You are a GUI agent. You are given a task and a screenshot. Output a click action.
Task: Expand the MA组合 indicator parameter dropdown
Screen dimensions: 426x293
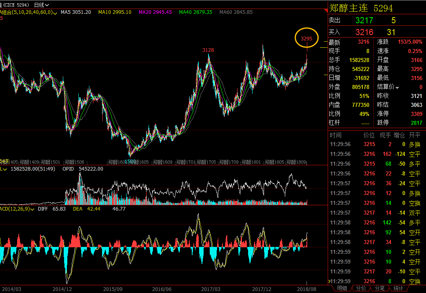point(55,13)
